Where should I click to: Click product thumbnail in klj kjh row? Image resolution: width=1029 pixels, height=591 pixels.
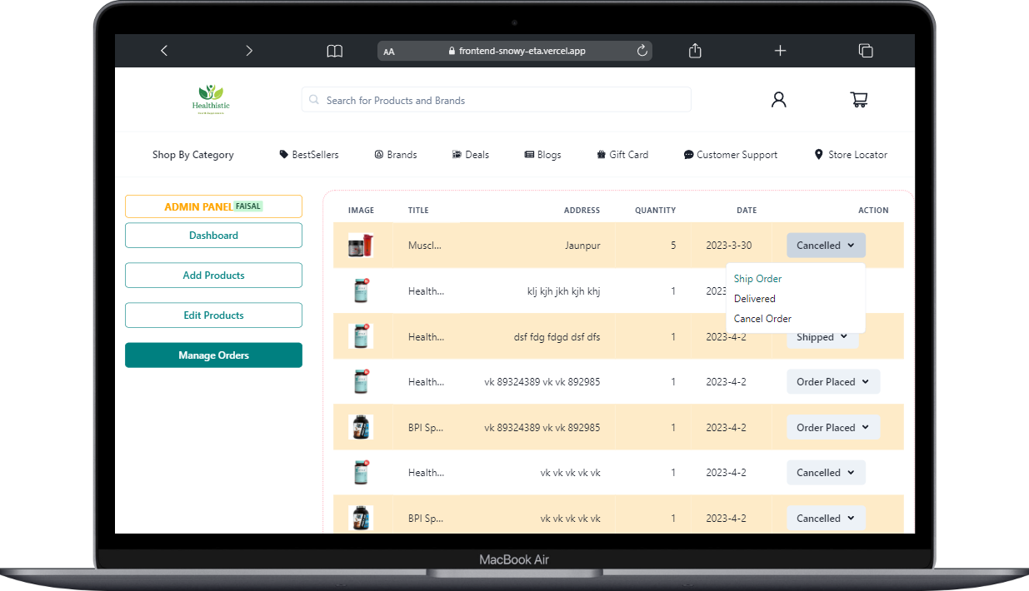pyautogui.click(x=360, y=291)
